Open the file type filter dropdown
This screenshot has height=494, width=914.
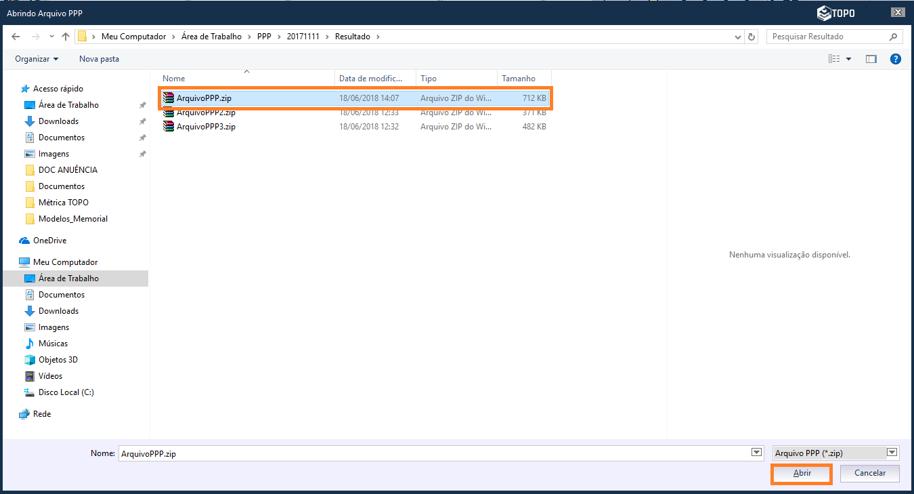click(892, 453)
